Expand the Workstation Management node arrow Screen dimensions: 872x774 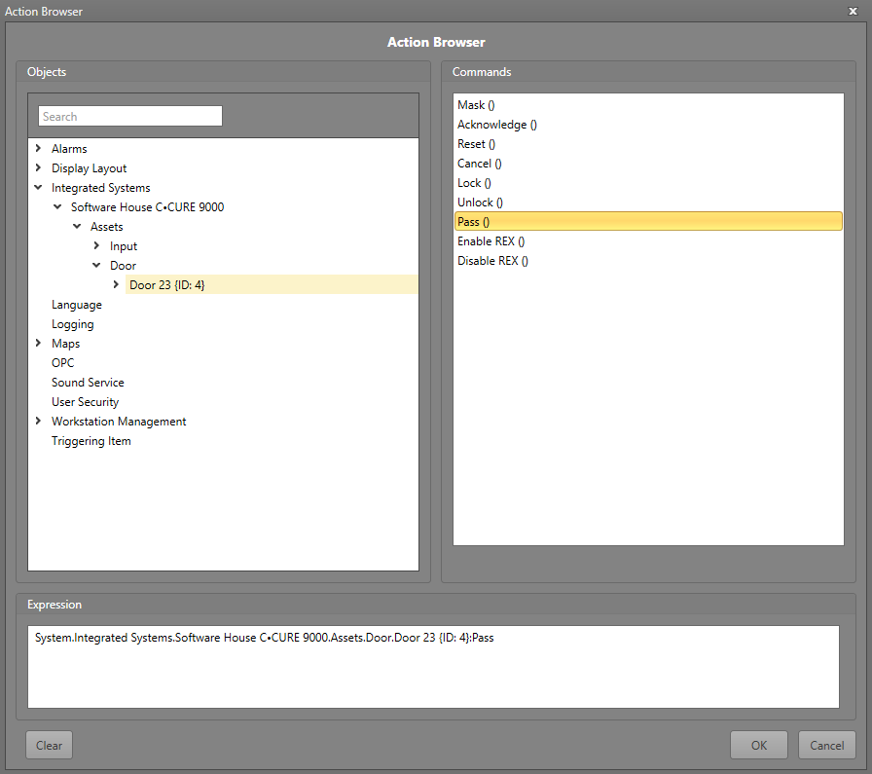(x=38, y=422)
